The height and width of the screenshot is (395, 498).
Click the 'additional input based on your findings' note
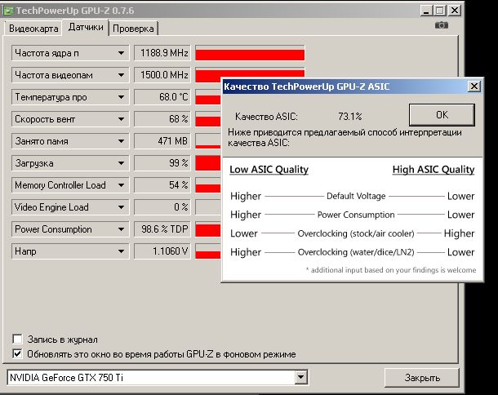[x=391, y=270]
